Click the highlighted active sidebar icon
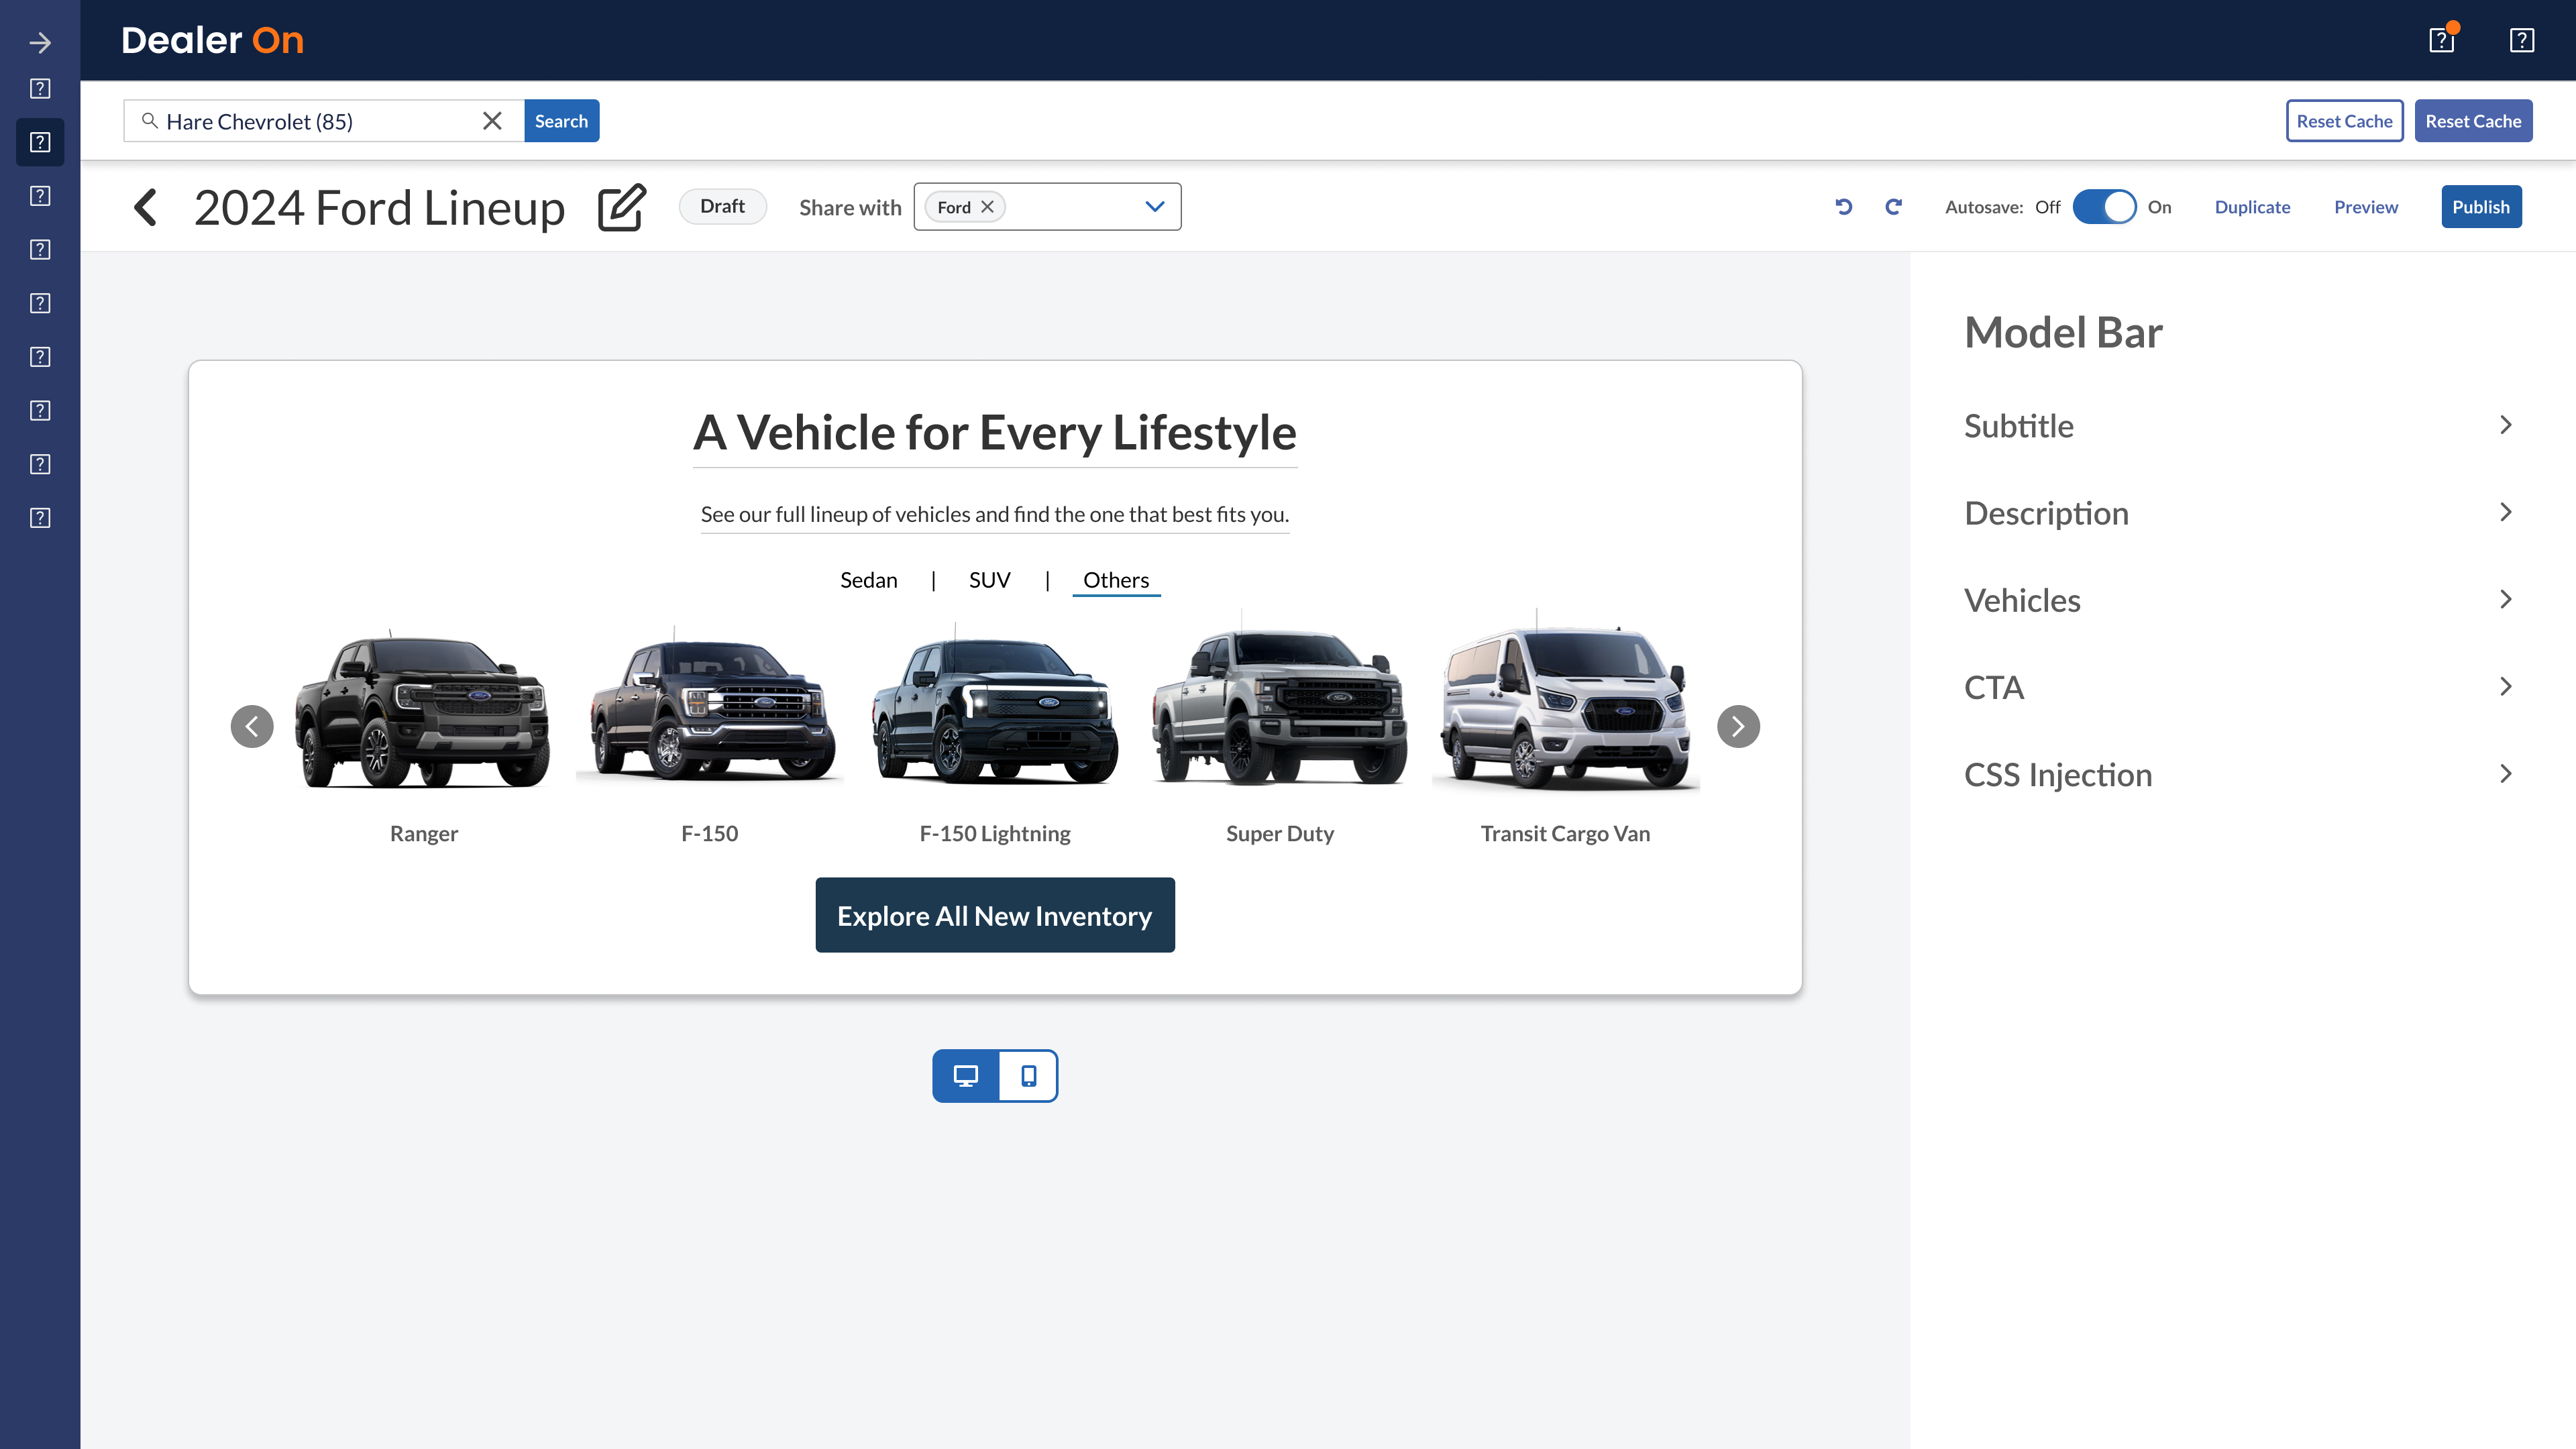Viewport: 2576px width, 1449px height. [x=40, y=142]
